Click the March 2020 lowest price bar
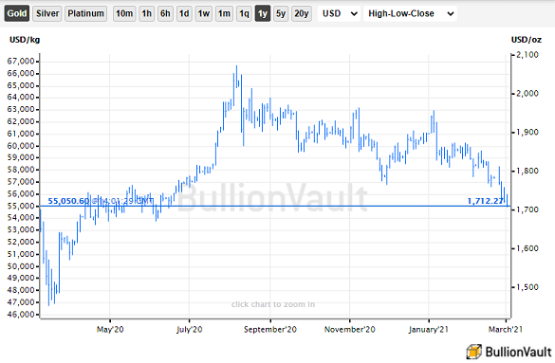555x363 pixels. click(x=48, y=282)
